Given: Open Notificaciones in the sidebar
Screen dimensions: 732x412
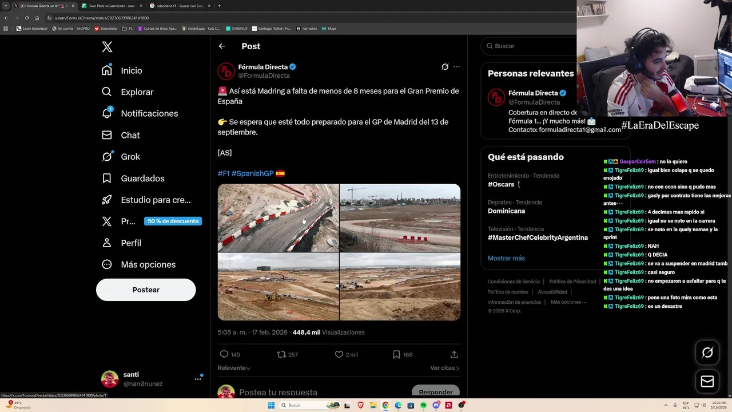Looking at the screenshot, I should [140, 113].
